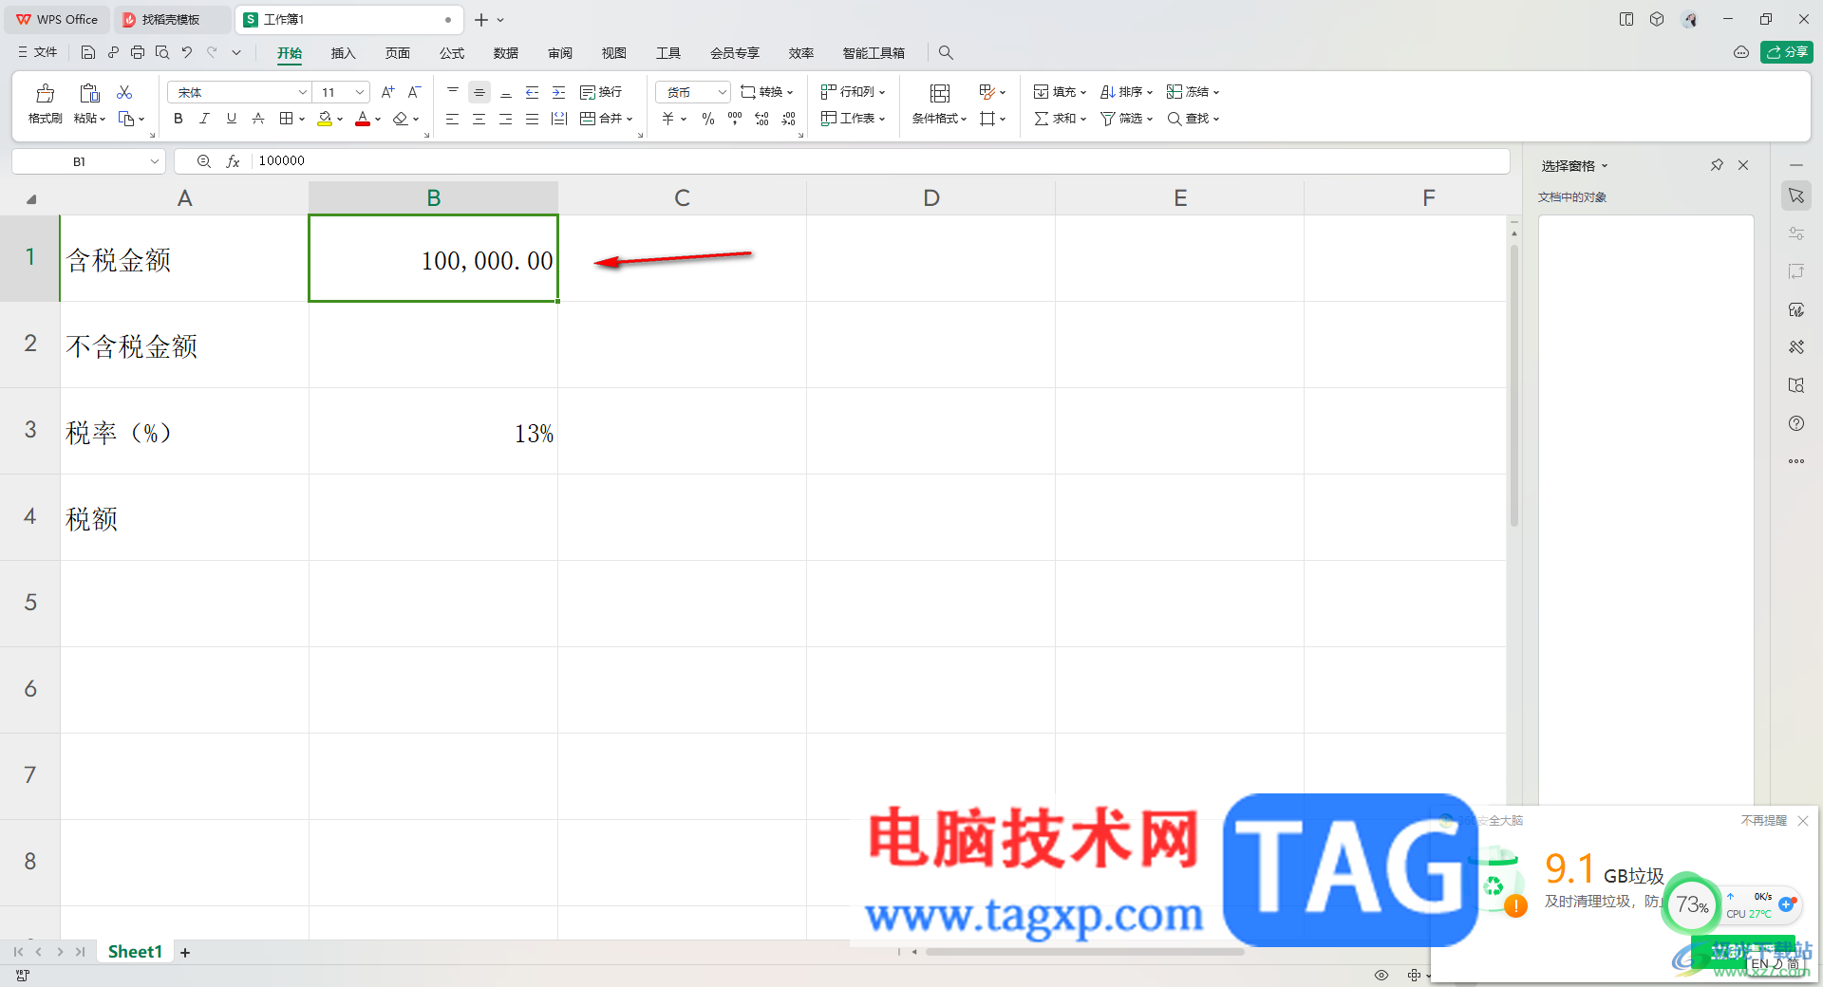Click the table style icon
The width and height of the screenshot is (1823, 987).
(x=987, y=92)
